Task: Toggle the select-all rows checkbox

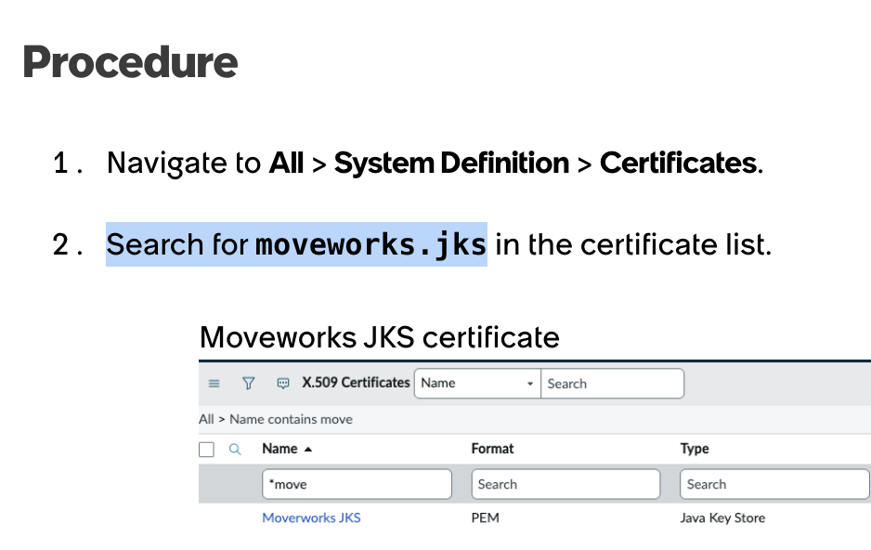Action: click(x=207, y=449)
